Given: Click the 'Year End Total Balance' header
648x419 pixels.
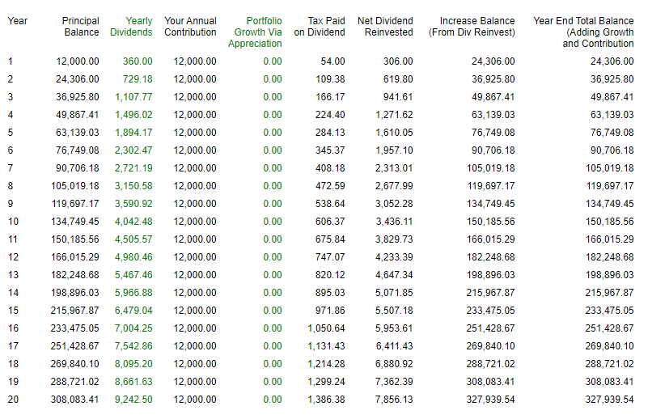Looking at the screenshot, I should [583, 32].
